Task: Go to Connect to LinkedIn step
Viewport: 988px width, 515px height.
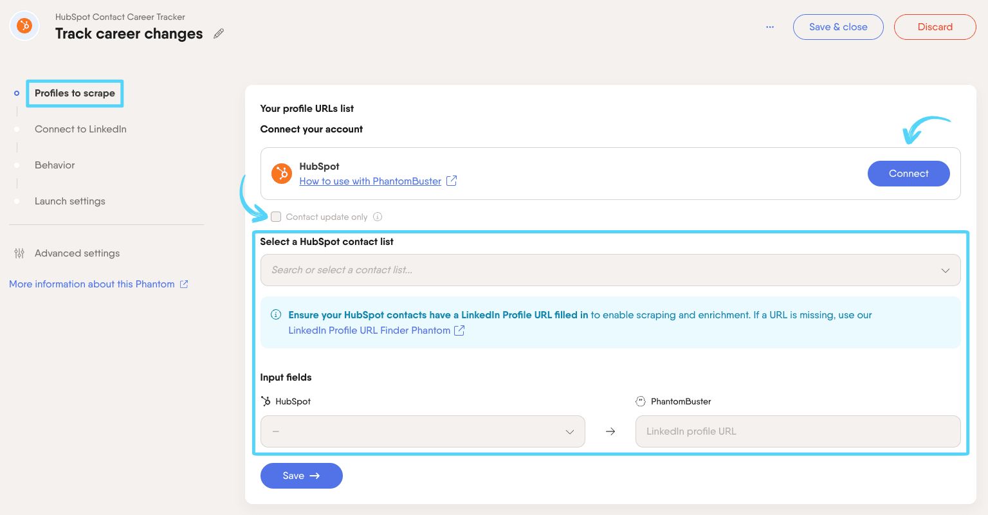Action: point(80,129)
